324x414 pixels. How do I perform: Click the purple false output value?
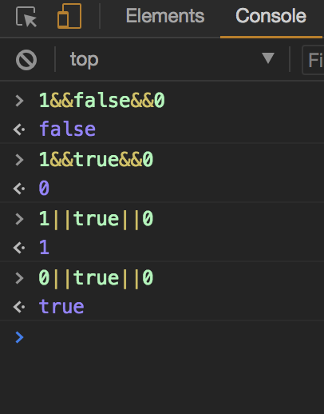click(67, 129)
